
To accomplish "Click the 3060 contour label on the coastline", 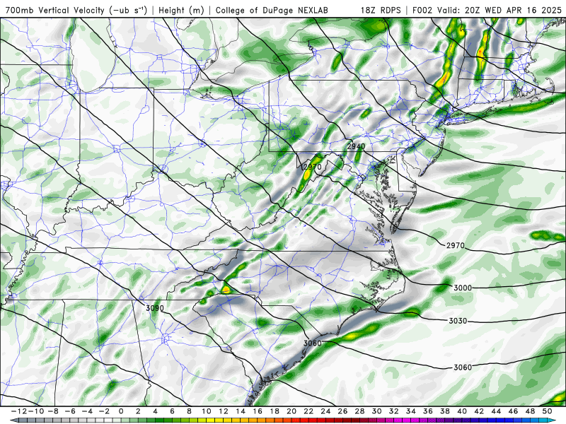I will pos(312,343).
